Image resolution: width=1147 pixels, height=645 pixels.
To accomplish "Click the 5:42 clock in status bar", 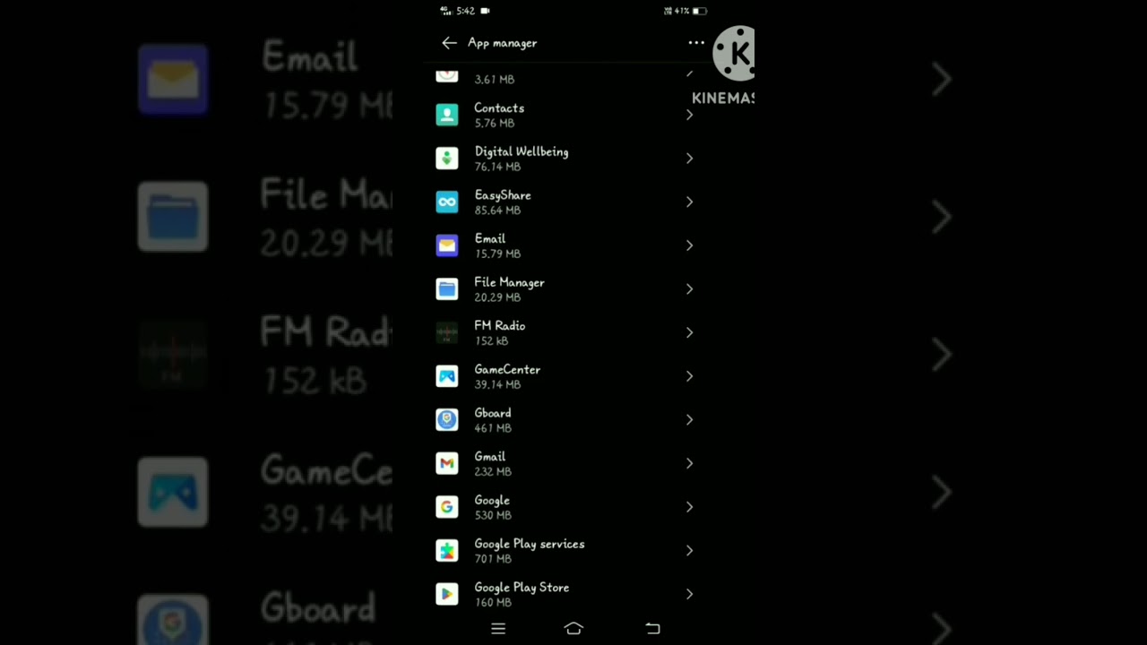I will (465, 12).
